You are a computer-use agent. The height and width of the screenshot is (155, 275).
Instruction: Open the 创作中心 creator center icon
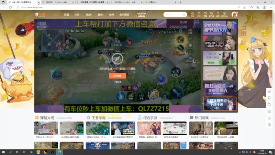click(224, 14)
